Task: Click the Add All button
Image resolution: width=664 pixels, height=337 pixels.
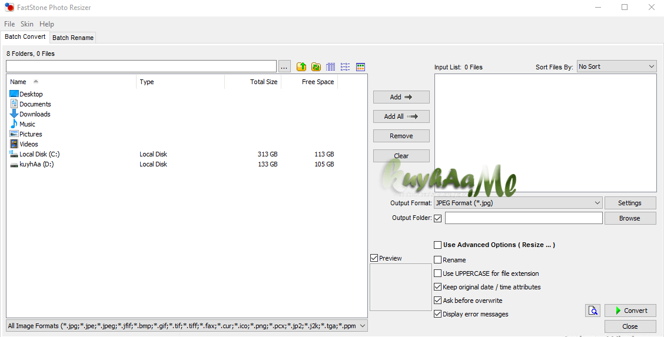Action: [401, 116]
